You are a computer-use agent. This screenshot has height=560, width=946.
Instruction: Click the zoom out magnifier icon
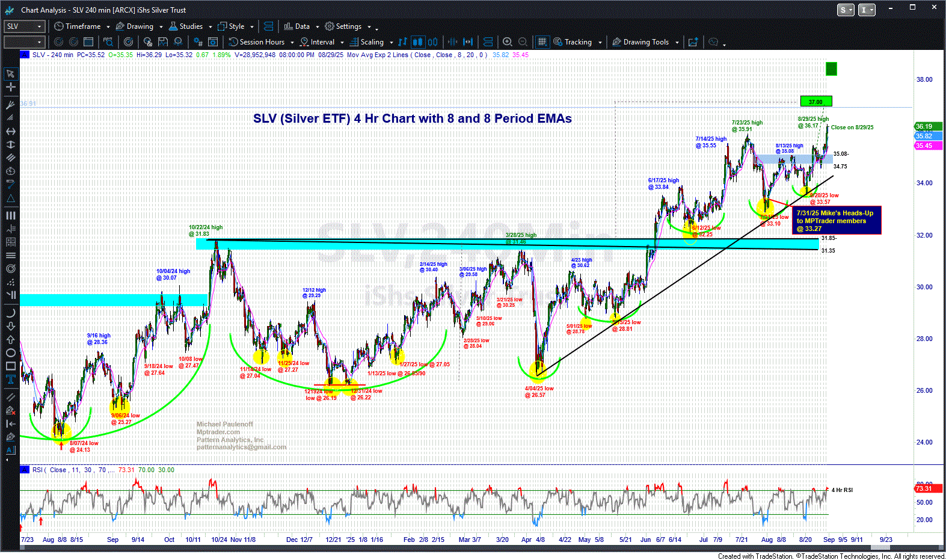click(523, 42)
